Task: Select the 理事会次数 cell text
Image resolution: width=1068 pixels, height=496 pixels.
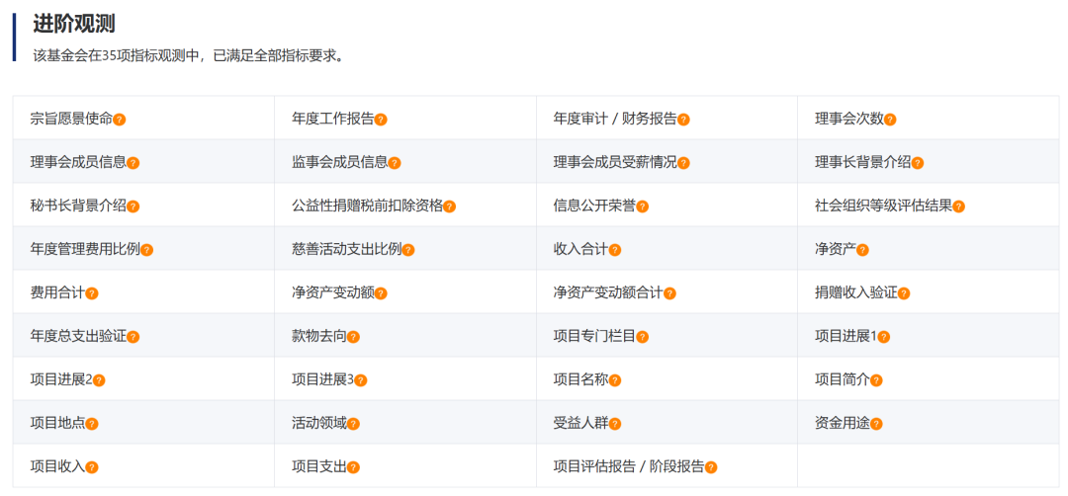Action: [x=848, y=120]
